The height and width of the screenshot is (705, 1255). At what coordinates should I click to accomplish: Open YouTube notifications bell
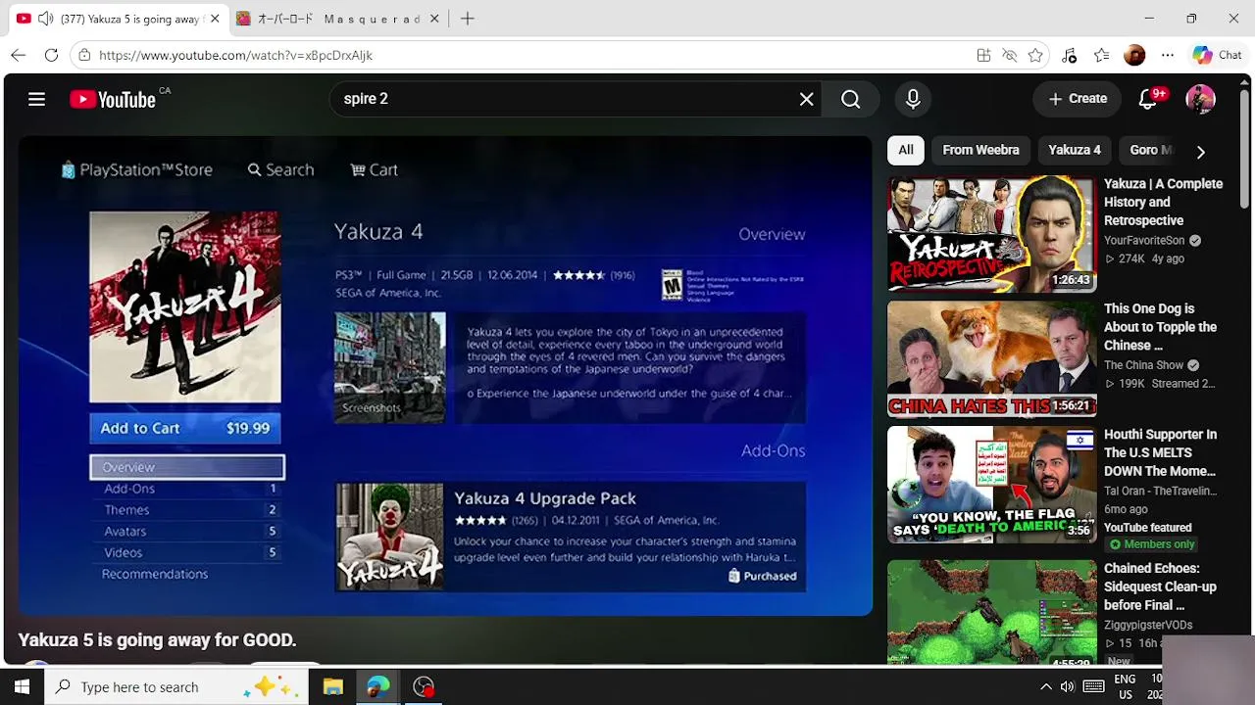click(1147, 99)
